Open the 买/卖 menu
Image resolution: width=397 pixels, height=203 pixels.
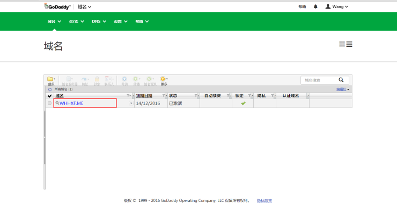point(77,21)
